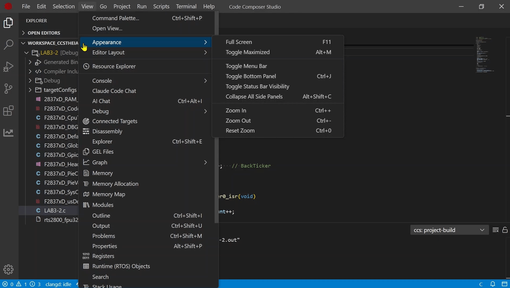
Task: Expand the Debug submenu in View menu
Action: click(x=146, y=111)
